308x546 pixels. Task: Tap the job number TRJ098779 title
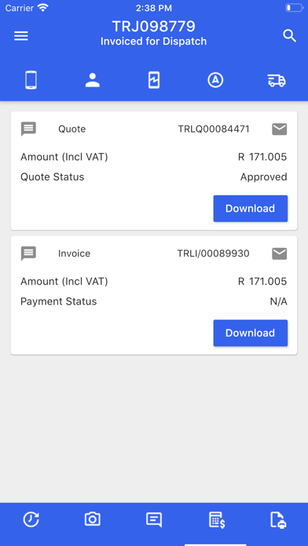[154, 27]
